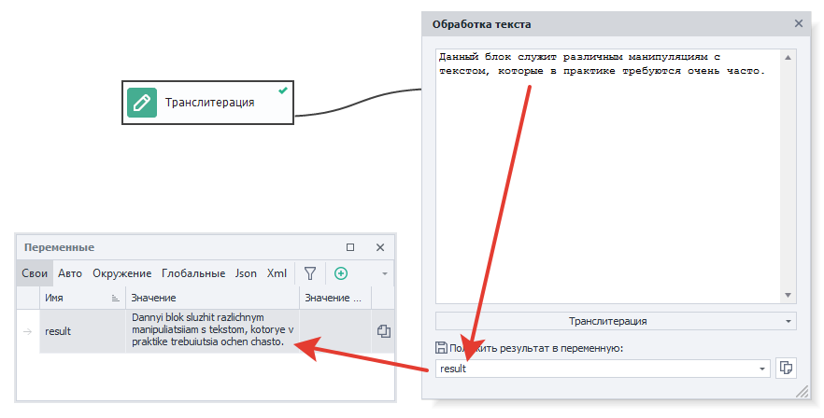Select the Окружение tab

coord(121,273)
